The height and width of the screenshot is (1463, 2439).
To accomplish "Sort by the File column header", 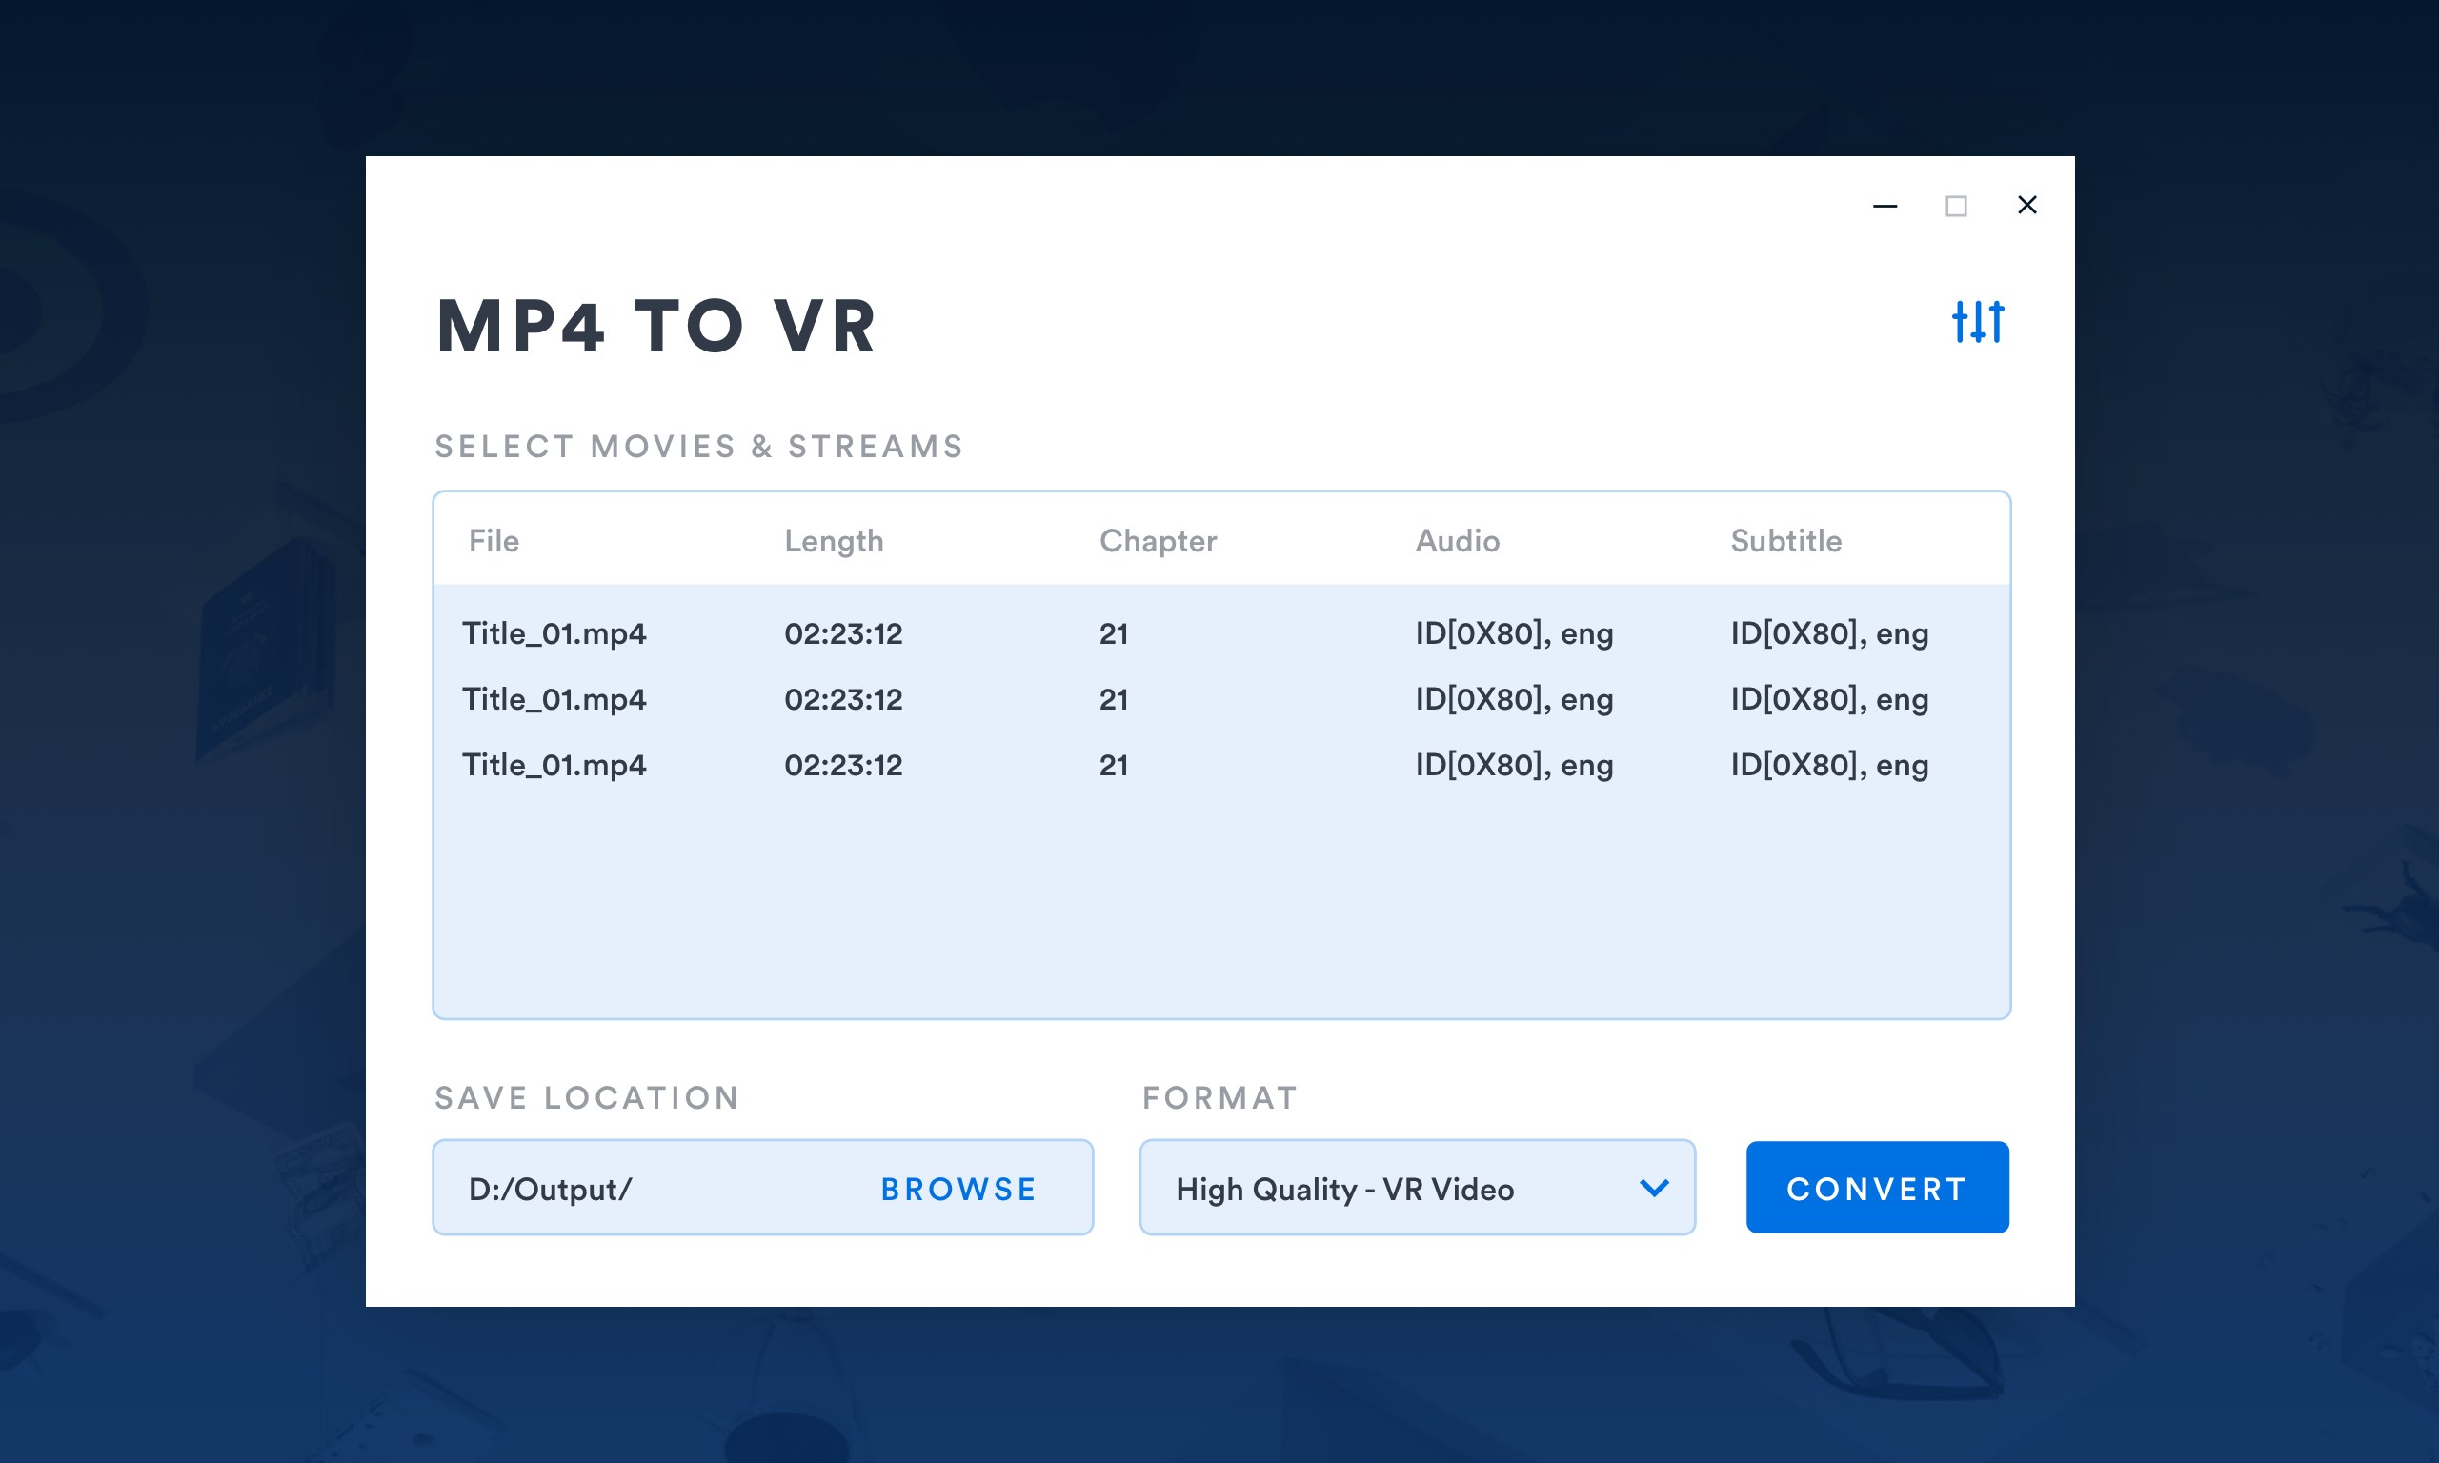I will coord(494,540).
